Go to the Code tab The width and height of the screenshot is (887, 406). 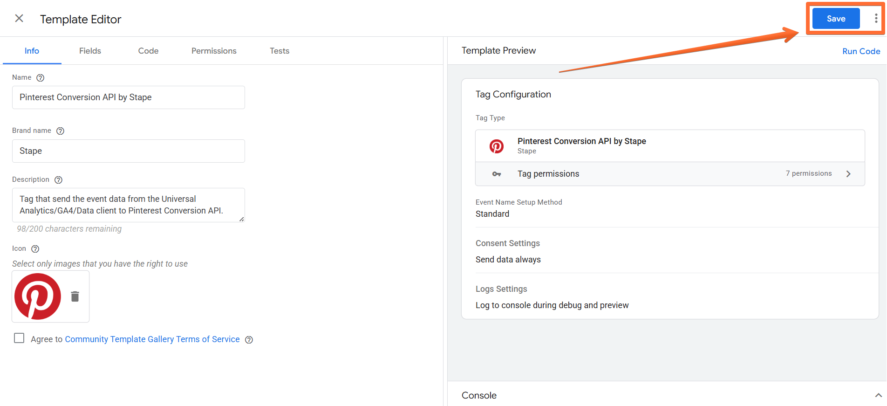(x=148, y=51)
